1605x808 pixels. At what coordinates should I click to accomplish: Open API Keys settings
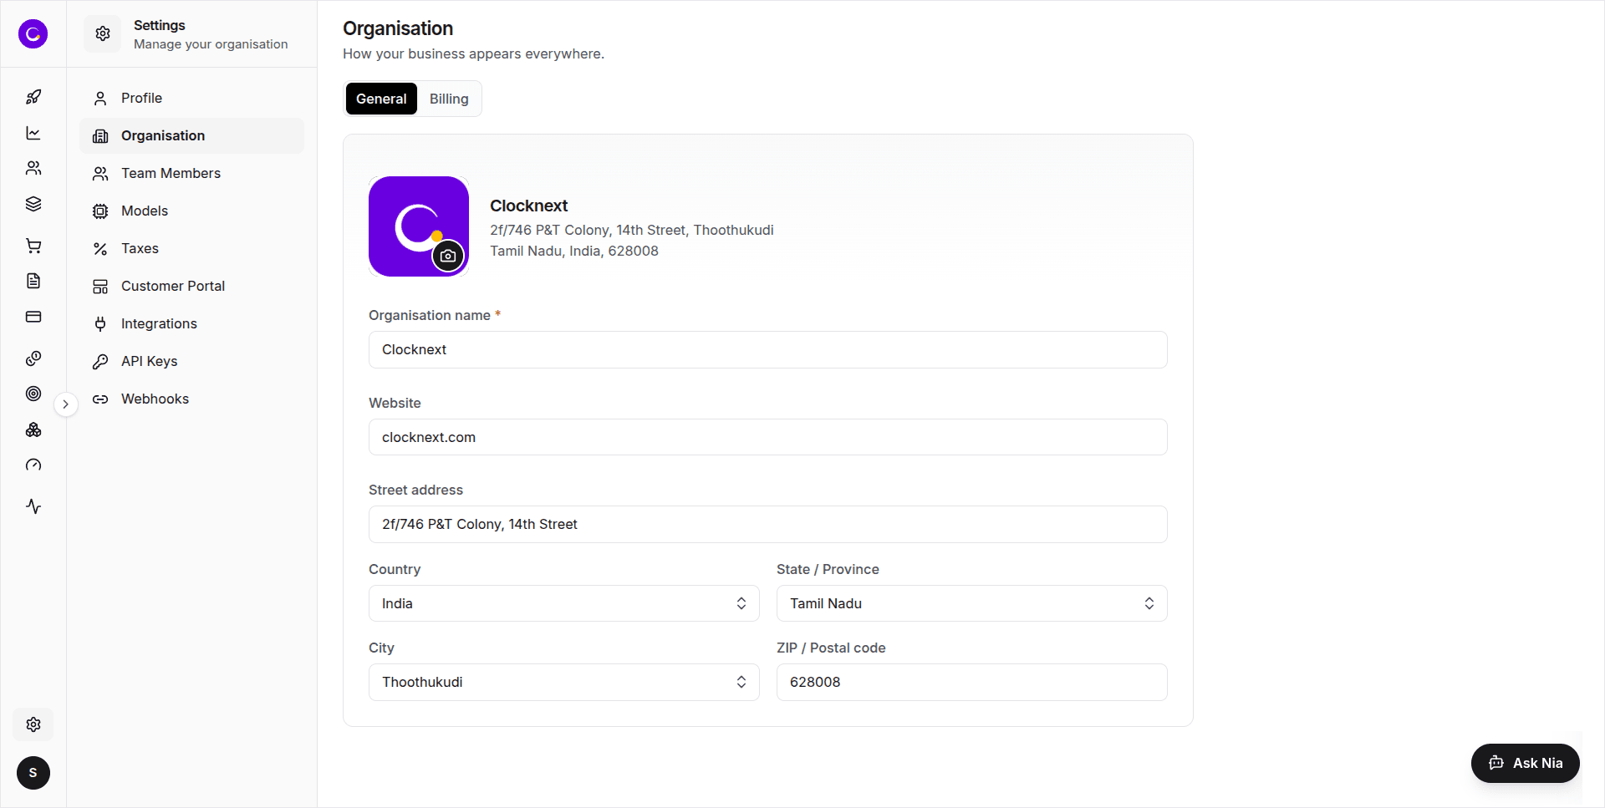191,361
